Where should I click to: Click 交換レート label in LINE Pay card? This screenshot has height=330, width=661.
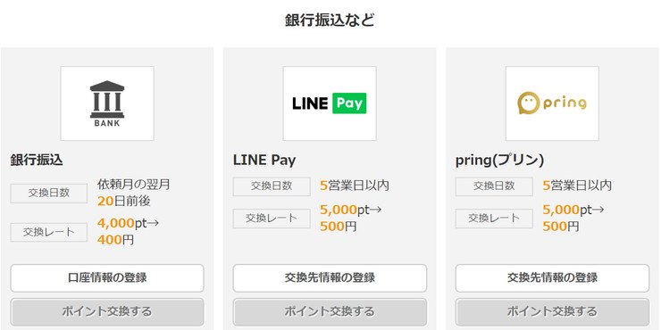click(x=272, y=219)
